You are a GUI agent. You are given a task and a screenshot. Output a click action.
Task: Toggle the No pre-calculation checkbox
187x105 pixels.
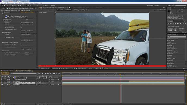(21, 27)
